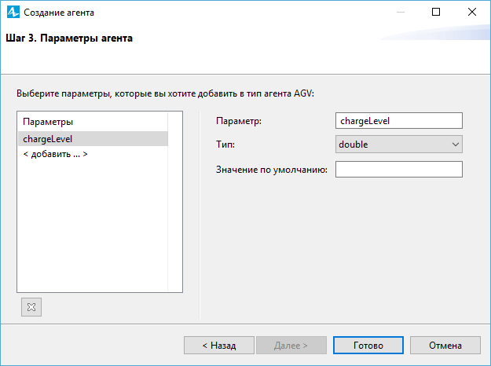
Task: Click the Шаг 3. Параметры агента heading
Action: tap(69, 38)
